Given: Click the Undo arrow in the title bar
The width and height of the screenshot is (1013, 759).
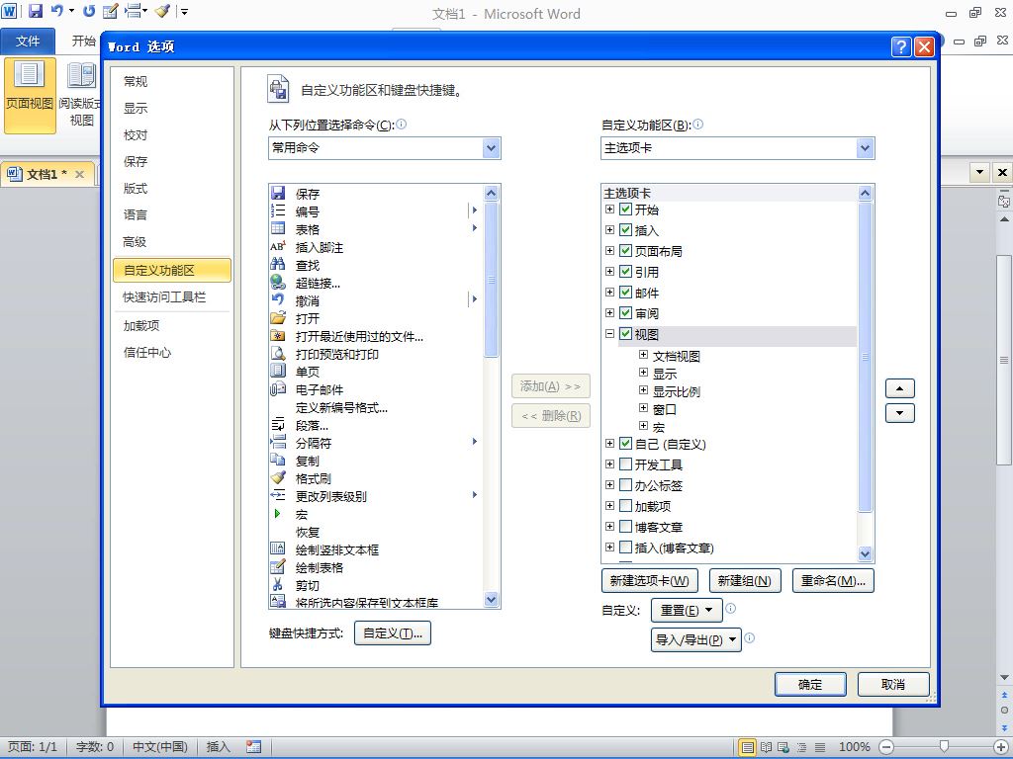Looking at the screenshot, I should pos(57,11).
